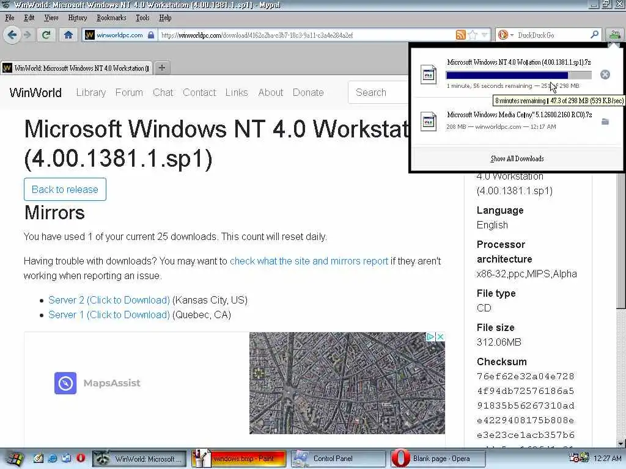626x469 pixels.
Task: Open the DuckDuckGo search engine dropdown
Action: coord(506,35)
